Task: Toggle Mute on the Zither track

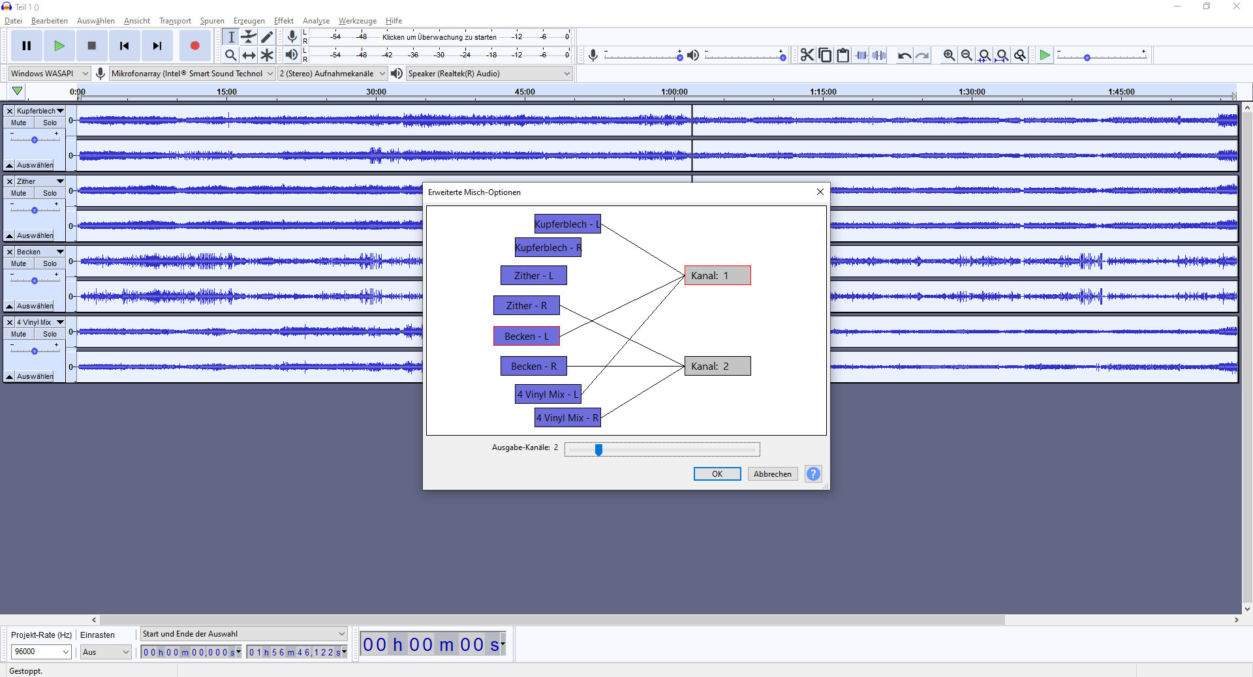Action: [x=18, y=193]
